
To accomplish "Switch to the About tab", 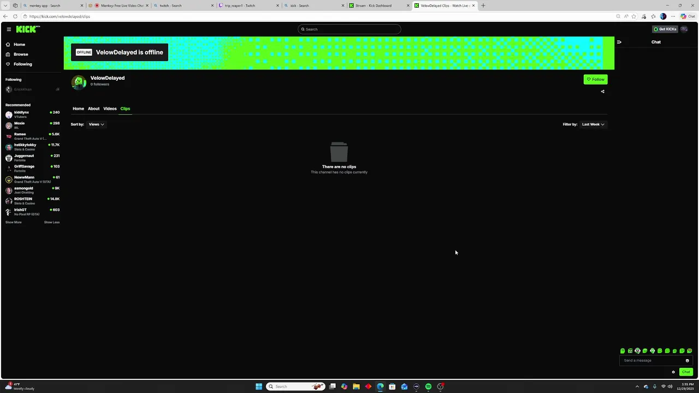I will tap(93, 109).
